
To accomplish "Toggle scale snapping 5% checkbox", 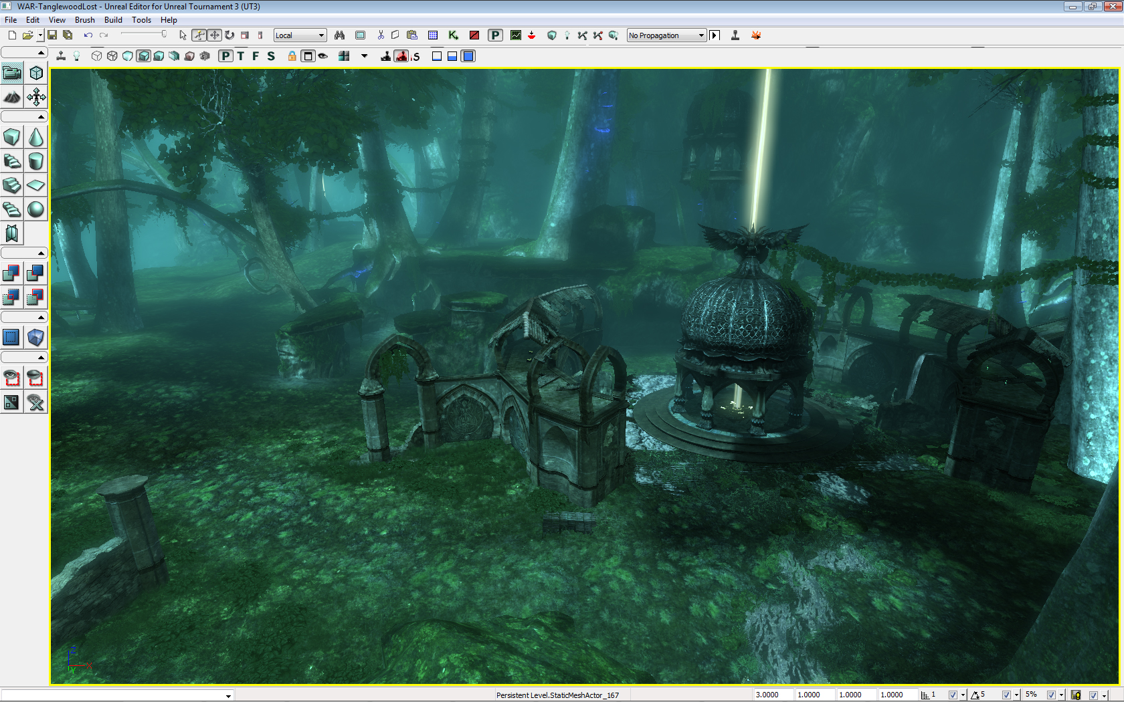I will 1051,695.
